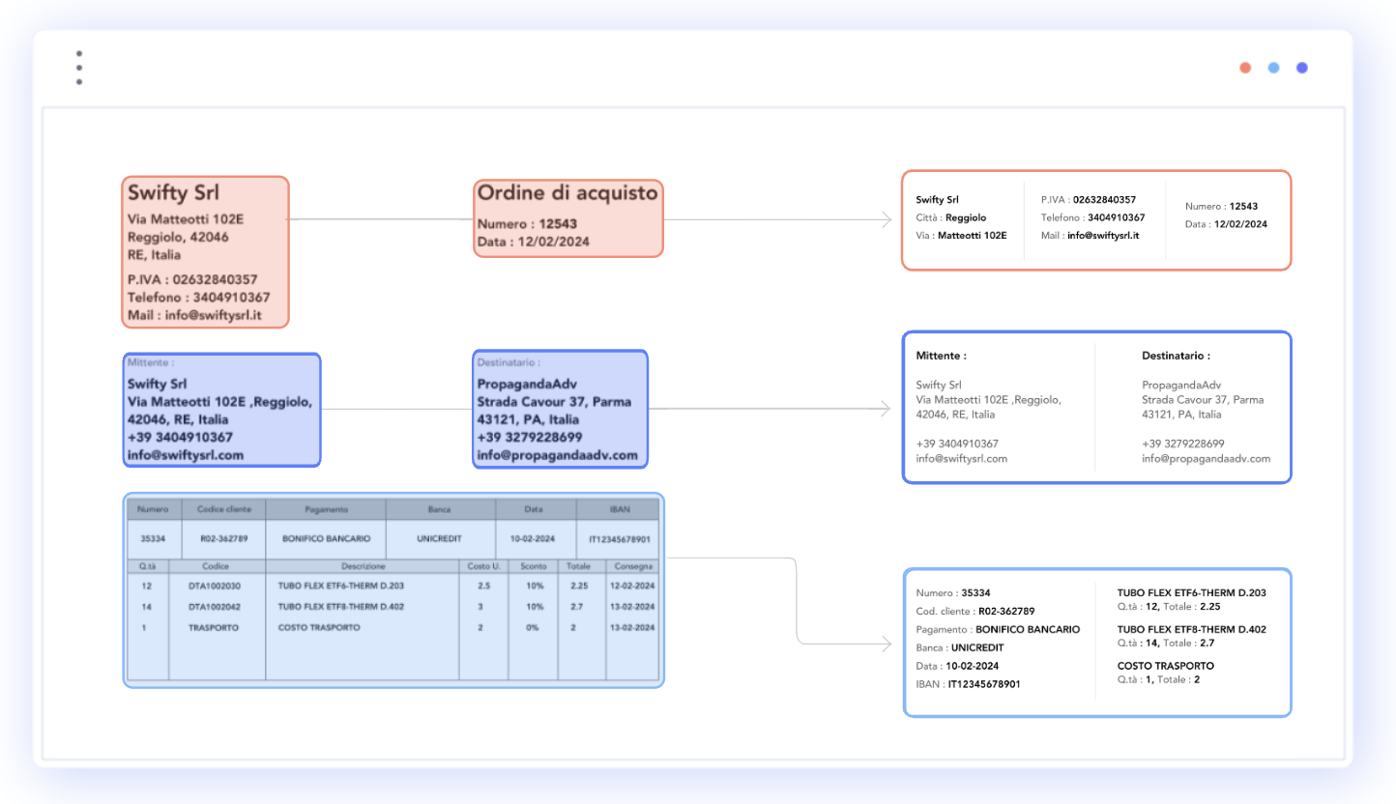The width and height of the screenshot is (1396, 804).
Task: Select table cell 'IT12345678901'
Action: pyautogui.click(x=619, y=539)
